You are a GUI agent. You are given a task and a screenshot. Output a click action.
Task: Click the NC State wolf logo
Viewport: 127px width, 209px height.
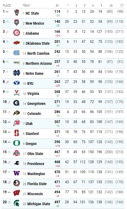(17, 13)
